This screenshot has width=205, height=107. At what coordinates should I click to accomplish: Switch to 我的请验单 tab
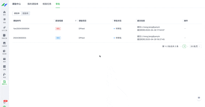pyautogui.click(x=33, y=4)
